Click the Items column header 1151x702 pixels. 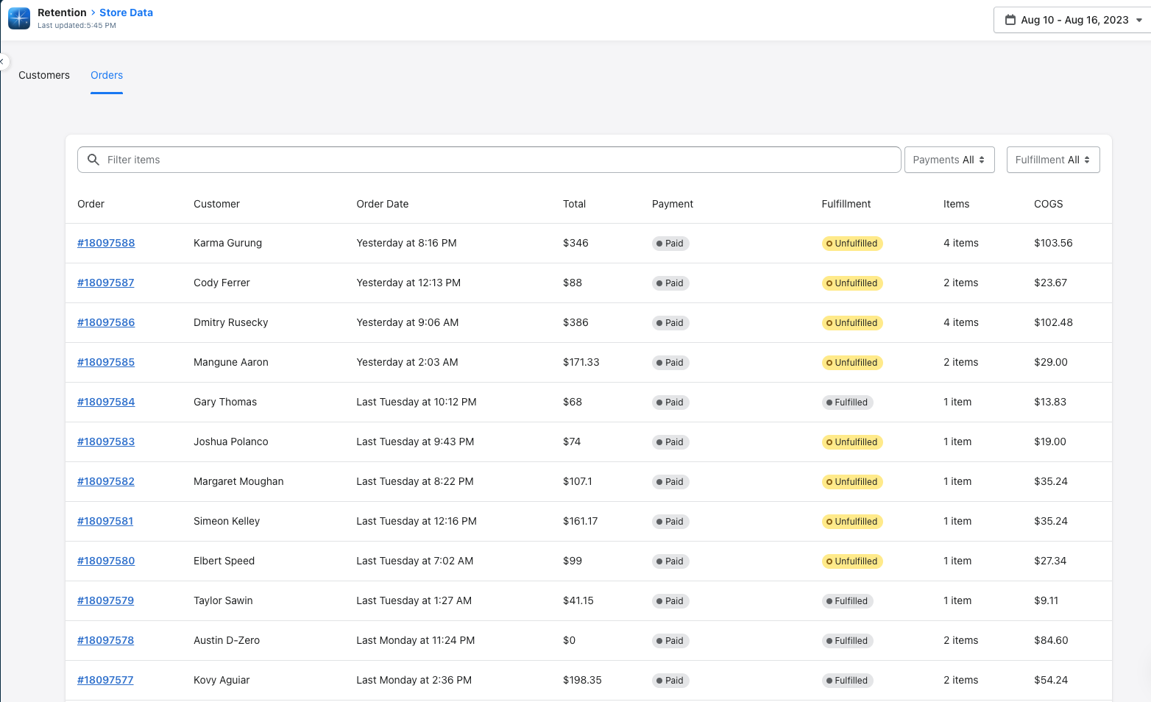[956, 204]
